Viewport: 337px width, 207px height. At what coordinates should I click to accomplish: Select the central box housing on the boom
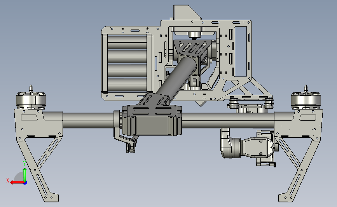[x=152, y=120]
